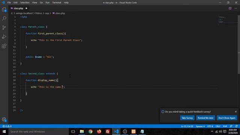Open the Manage gear settings
The image size is (240, 135).
[x=4, y=119]
